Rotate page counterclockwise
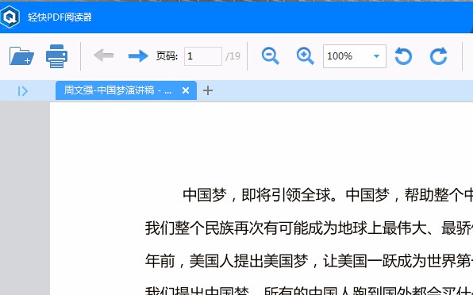Screen dimensions: 473x295 (x=403, y=56)
